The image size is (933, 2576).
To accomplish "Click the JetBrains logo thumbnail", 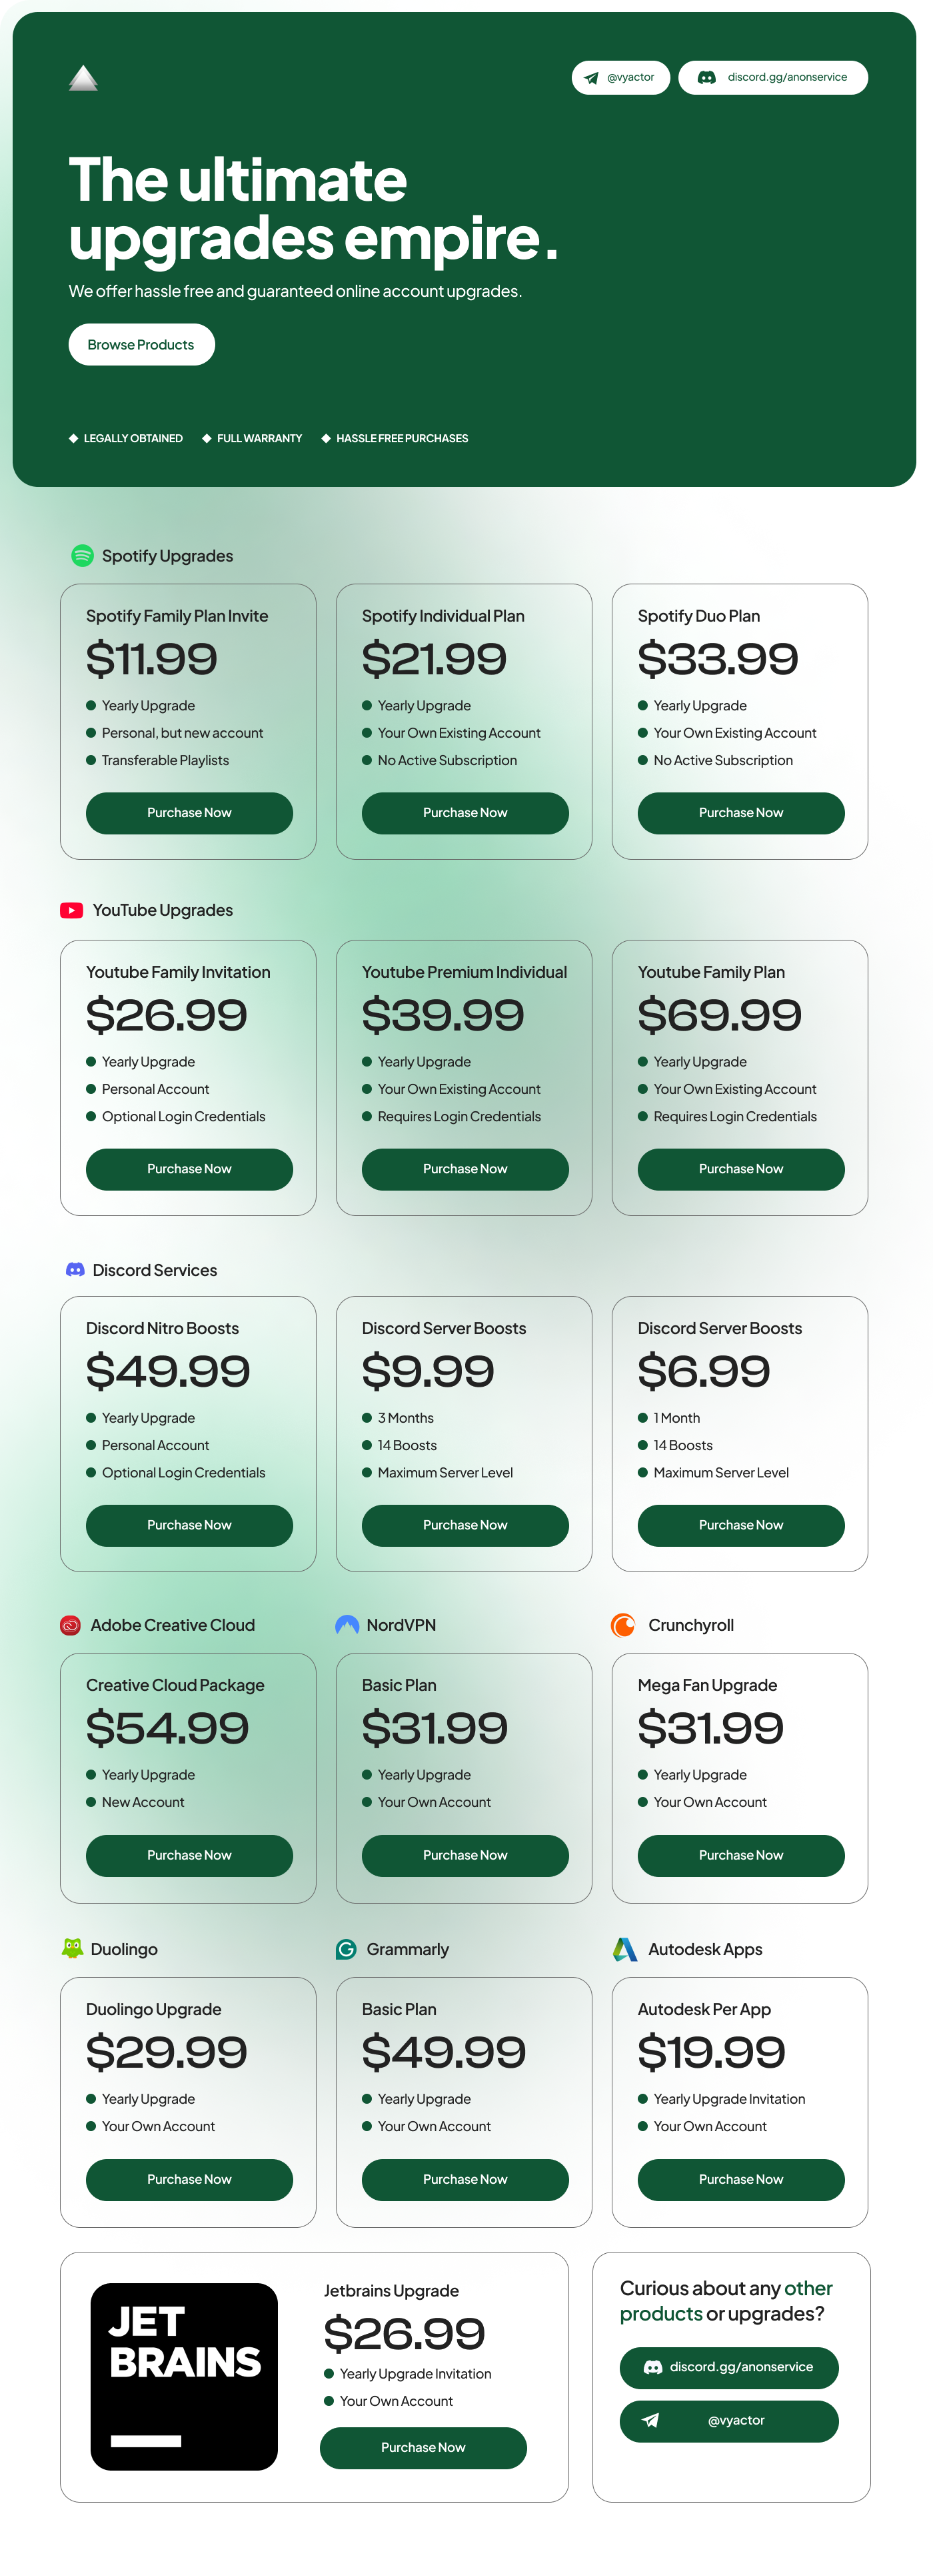I will pos(184,2376).
